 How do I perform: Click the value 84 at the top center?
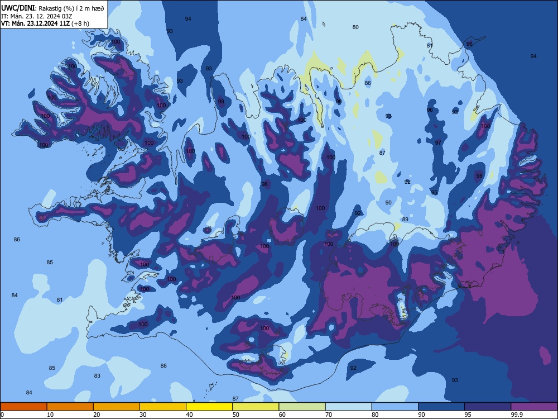tap(304, 18)
